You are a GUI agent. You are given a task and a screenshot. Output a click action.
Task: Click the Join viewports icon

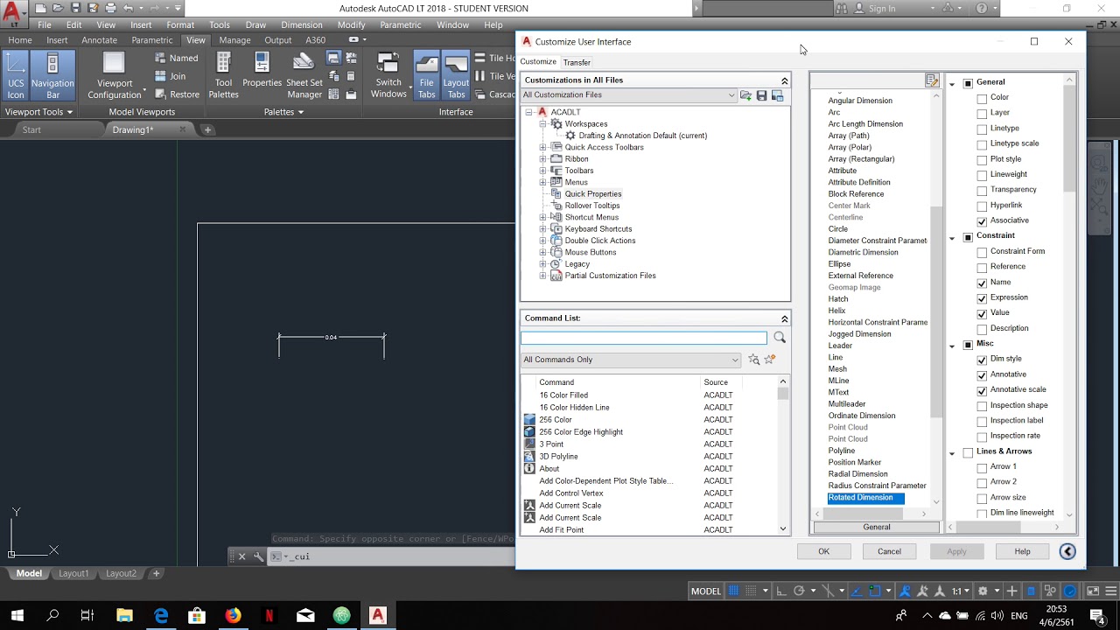point(160,76)
